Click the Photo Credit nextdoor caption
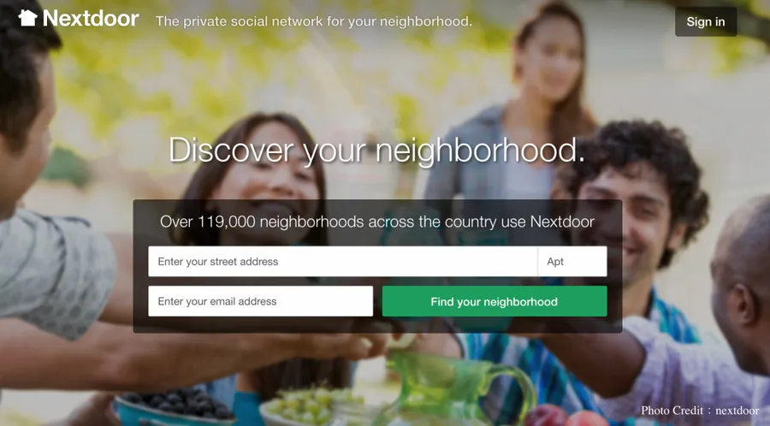 pyautogui.click(x=700, y=411)
